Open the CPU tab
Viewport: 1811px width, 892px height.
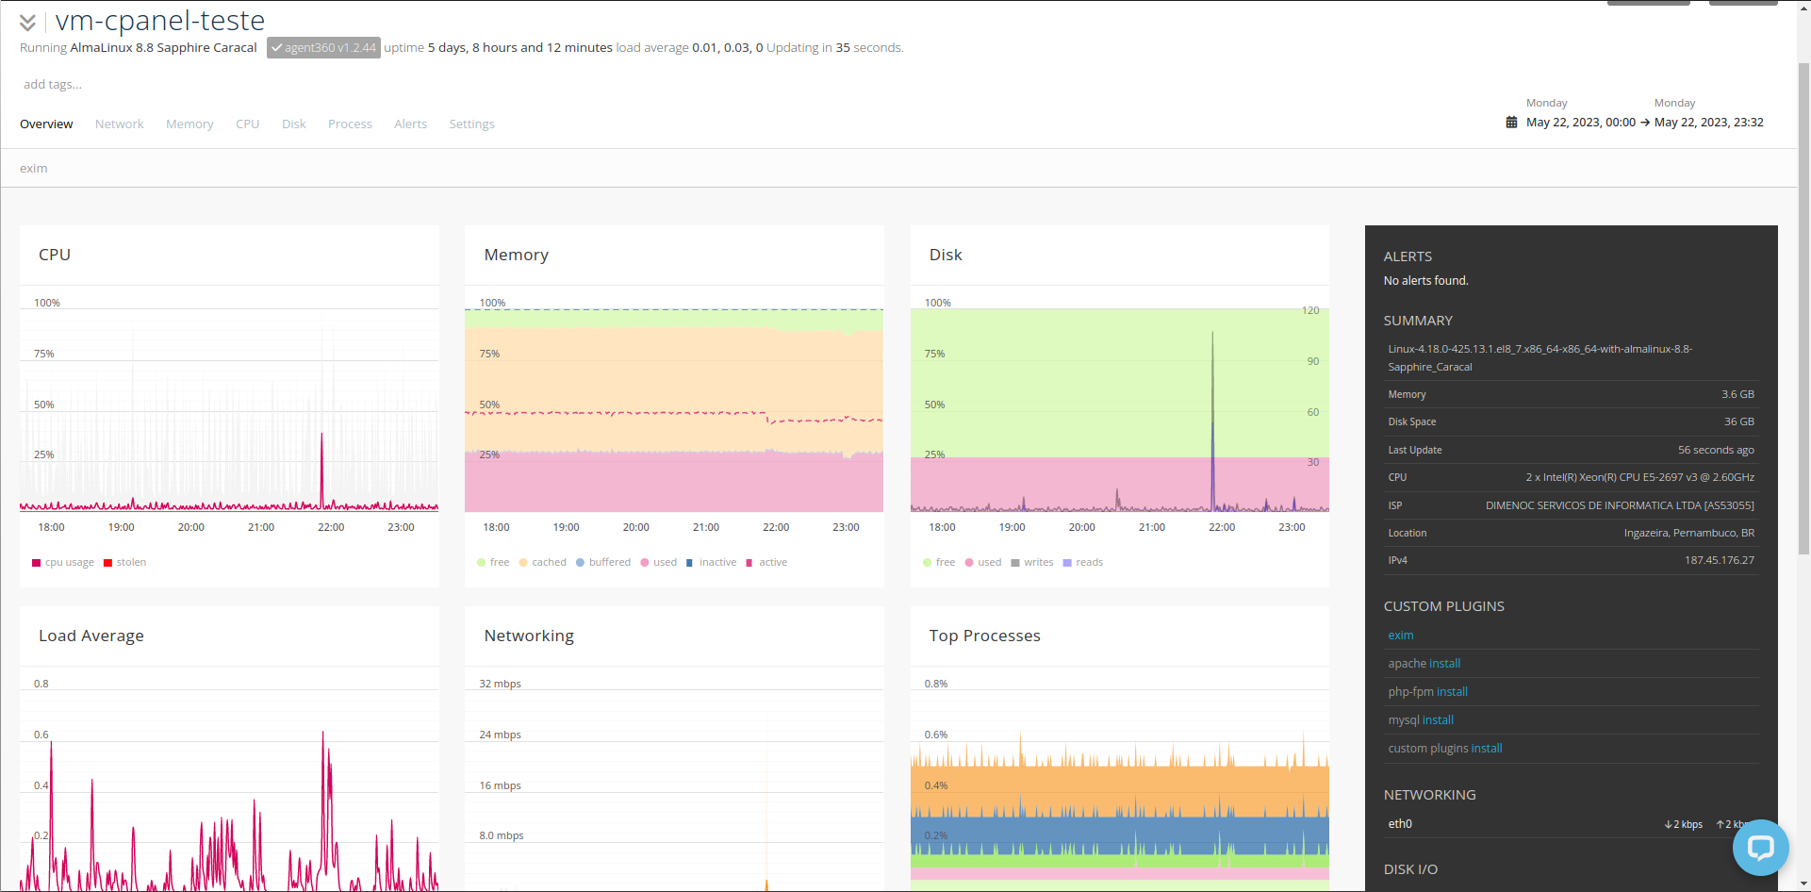248,124
